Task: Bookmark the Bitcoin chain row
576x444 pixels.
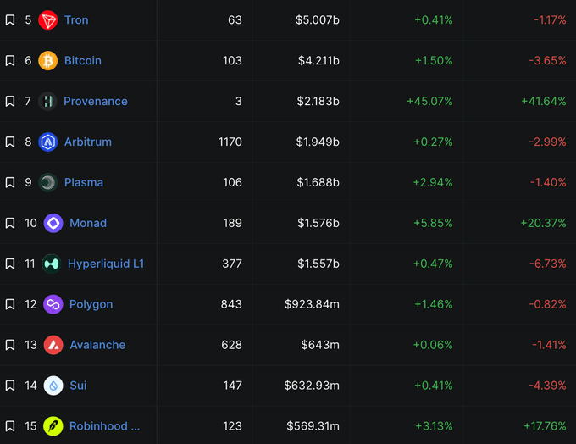Action: (10, 61)
